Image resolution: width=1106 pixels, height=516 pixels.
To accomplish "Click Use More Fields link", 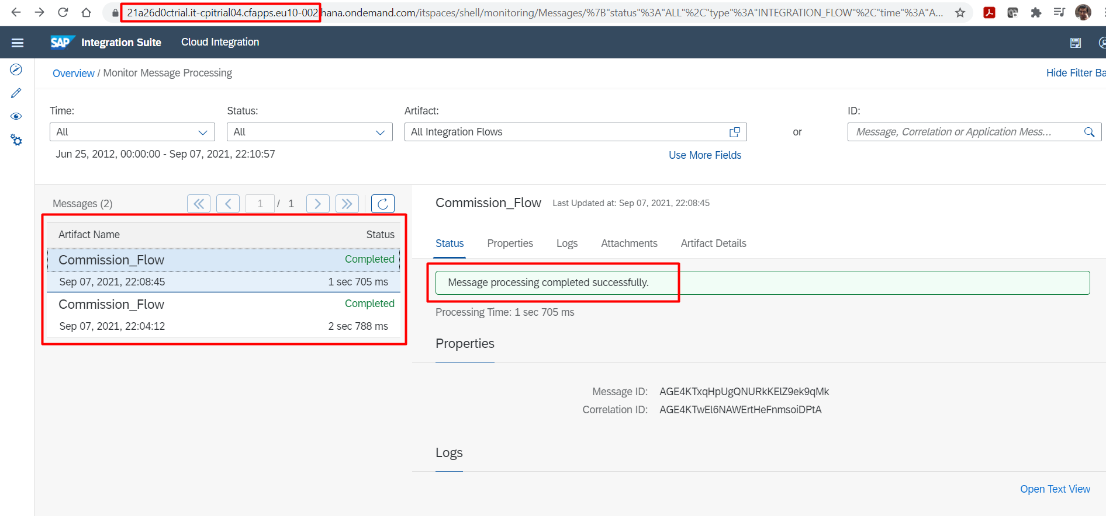I will [x=705, y=155].
